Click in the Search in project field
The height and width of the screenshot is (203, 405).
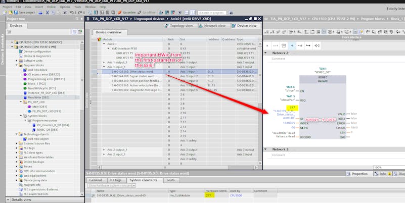212,13
